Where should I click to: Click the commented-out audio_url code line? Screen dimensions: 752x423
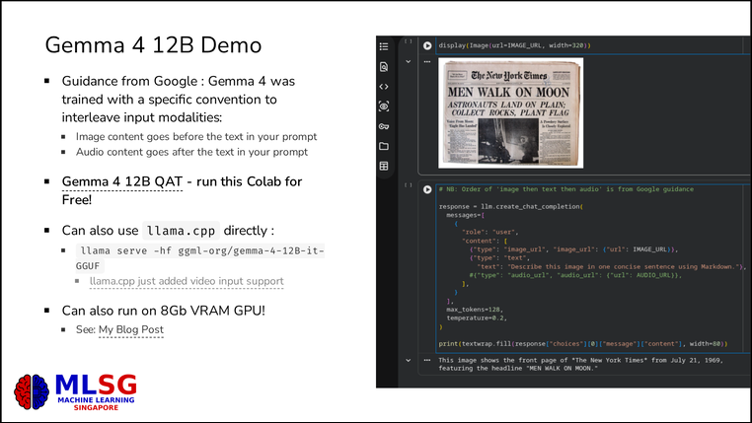click(x=575, y=275)
